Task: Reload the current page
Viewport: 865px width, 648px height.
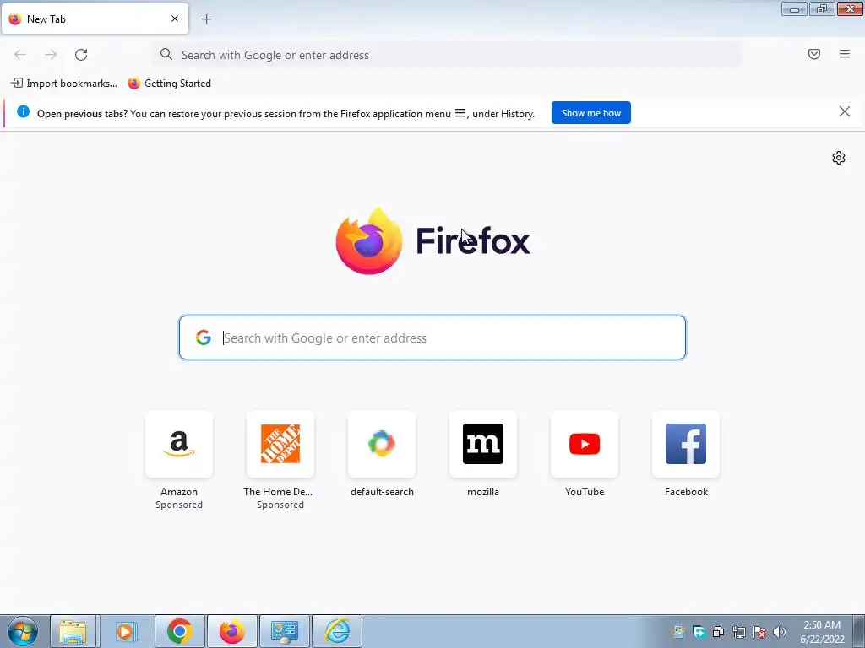Action: tap(81, 55)
